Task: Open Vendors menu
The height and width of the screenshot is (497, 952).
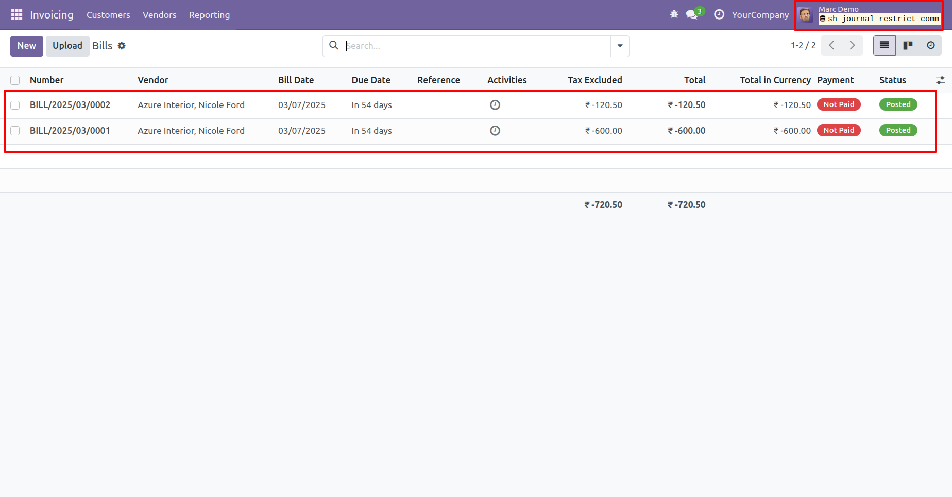Action: click(x=160, y=15)
